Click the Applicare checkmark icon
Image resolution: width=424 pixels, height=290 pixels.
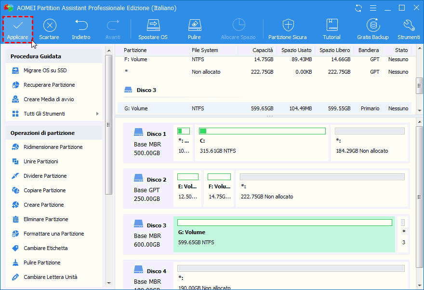[17, 26]
